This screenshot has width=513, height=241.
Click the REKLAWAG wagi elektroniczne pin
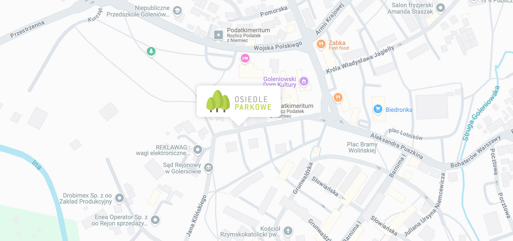(198, 150)
